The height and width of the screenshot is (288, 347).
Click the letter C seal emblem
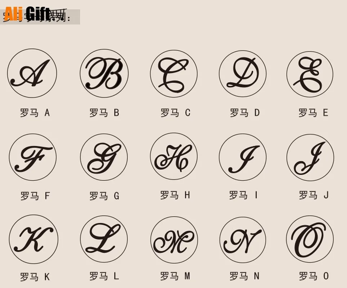[174, 73]
